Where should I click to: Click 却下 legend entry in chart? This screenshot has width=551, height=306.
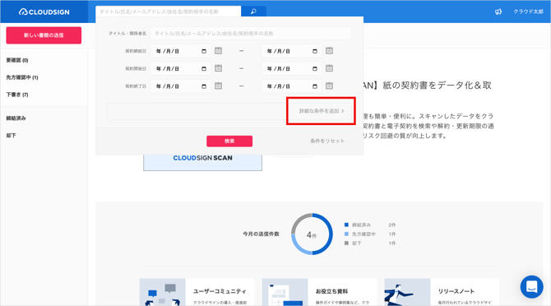pos(370,243)
